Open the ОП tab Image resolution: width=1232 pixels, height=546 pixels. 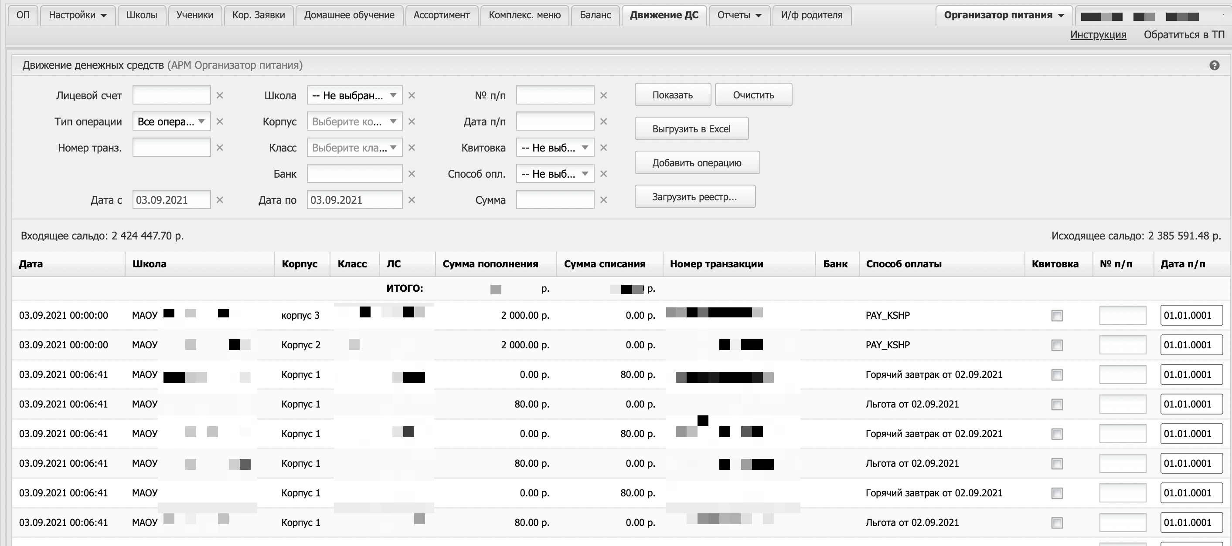click(23, 15)
